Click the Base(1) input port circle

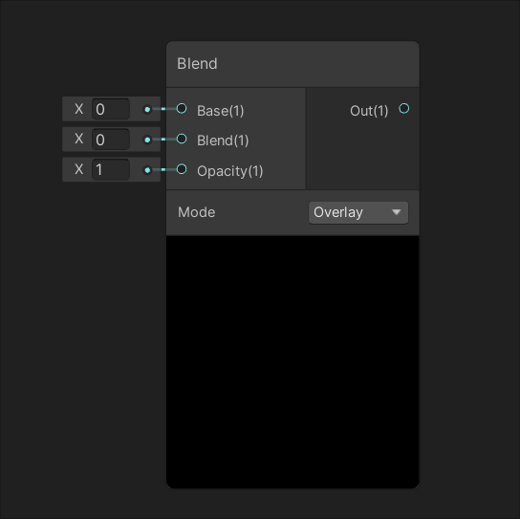coord(182,108)
